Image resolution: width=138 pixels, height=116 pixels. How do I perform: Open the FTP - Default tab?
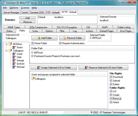tap(53, 12)
